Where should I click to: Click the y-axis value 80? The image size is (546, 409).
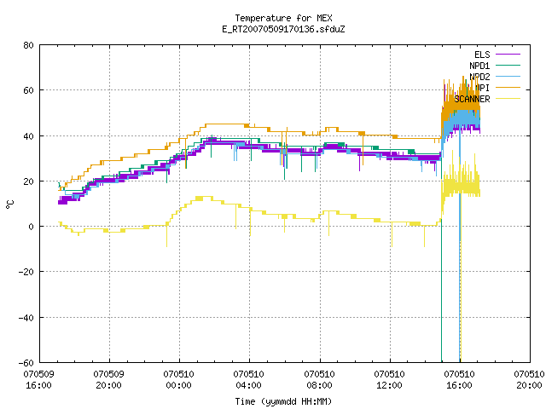[29, 45]
